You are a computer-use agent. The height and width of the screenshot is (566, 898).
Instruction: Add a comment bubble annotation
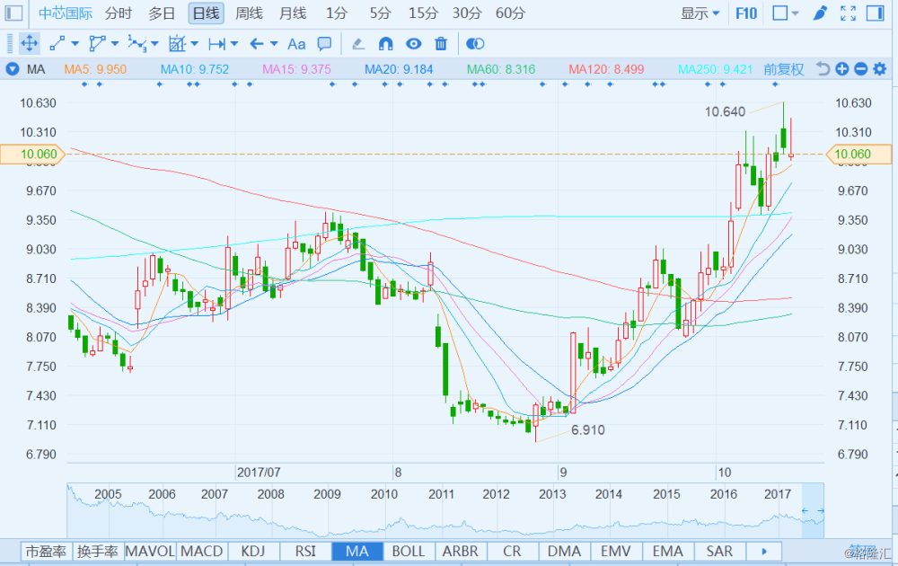tap(325, 44)
